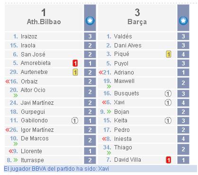This screenshot has height=175, width=198.
Task: Click David Villa's red card icon
Action: click(169, 160)
